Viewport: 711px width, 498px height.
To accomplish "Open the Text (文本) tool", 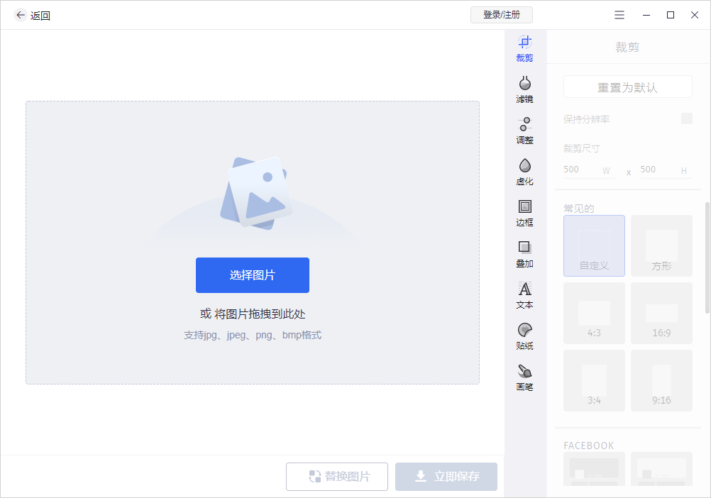I will tap(524, 296).
